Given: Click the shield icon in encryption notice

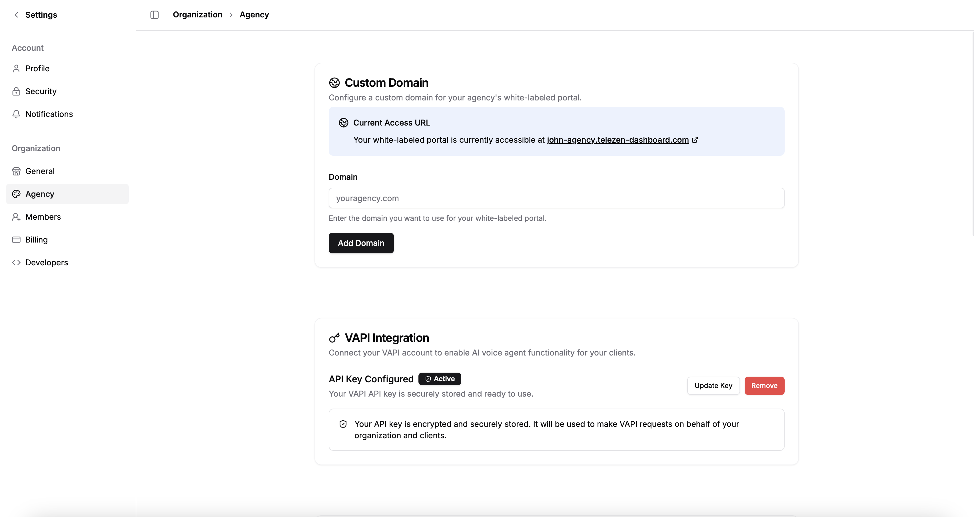Looking at the screenshot, I should coord(343,424).
